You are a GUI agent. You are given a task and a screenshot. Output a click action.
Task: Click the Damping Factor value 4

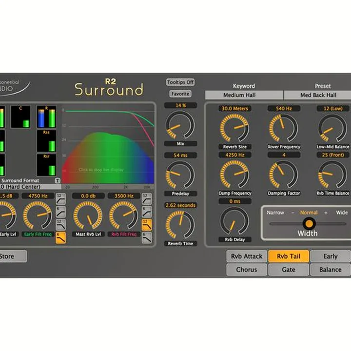(x=284, y=155)
